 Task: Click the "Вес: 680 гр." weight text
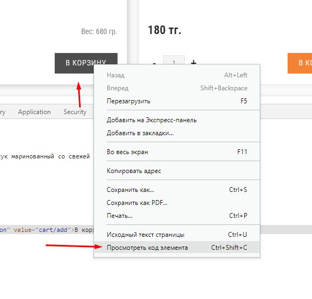[x=99, y=31]
